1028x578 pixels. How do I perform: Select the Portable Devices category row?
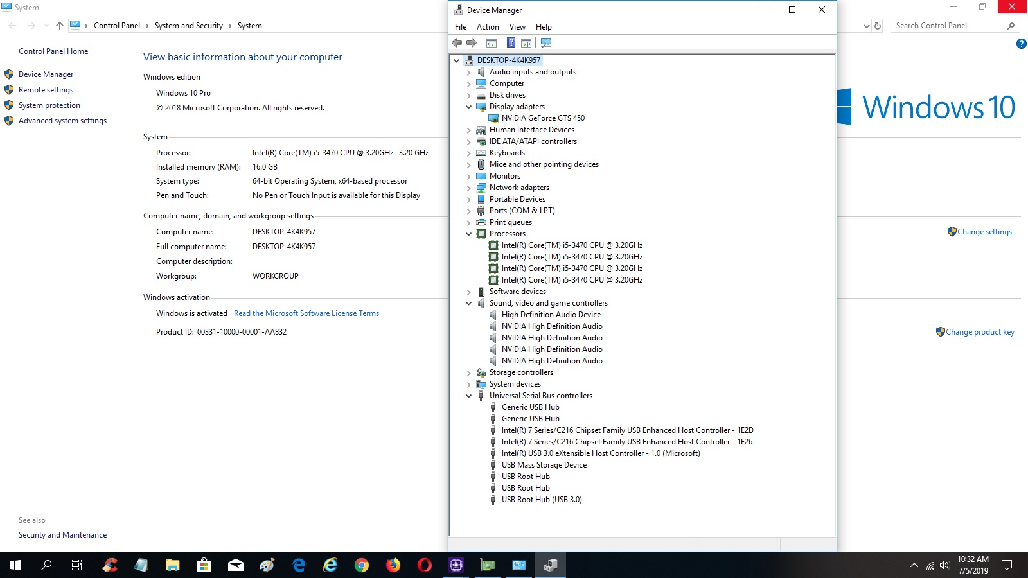(x=510, y=199)
